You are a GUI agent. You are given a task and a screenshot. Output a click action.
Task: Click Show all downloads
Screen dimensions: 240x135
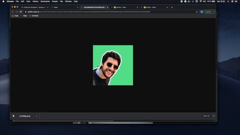[x=206, y=116]
